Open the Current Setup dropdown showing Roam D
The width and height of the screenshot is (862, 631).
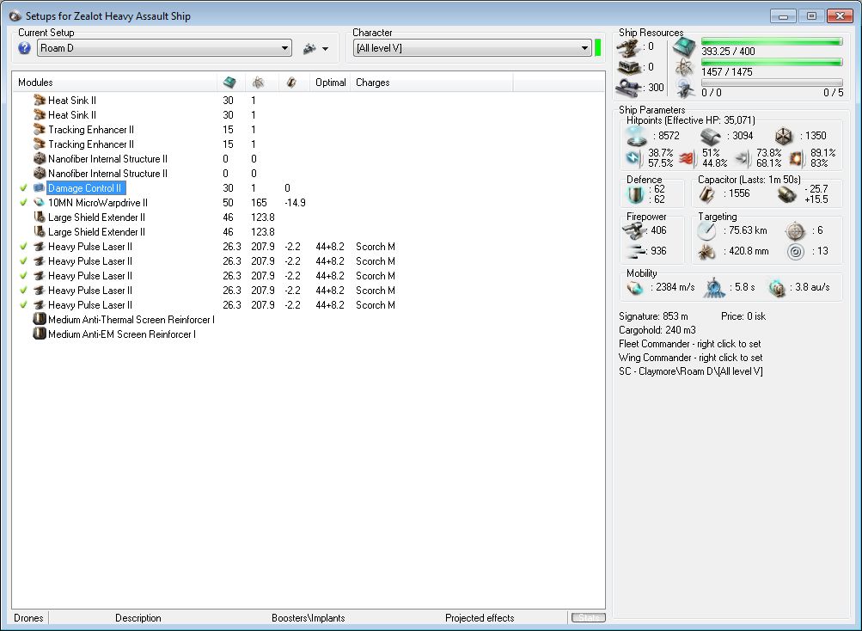pyautogui.click(x=164, y=48)
